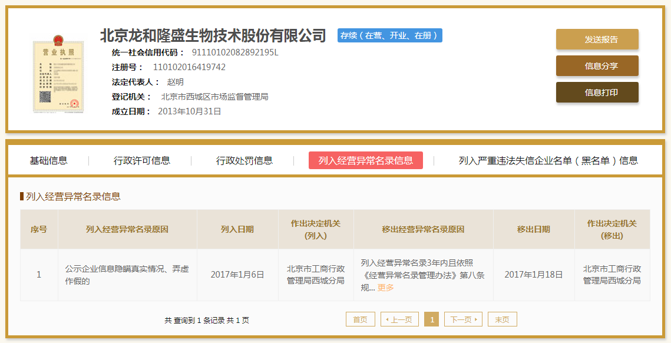Image resolution: width=671 pixels, height=343 pixels.
Task: Click the 上一页 previous page button
Action: click(x=399, y=319)
